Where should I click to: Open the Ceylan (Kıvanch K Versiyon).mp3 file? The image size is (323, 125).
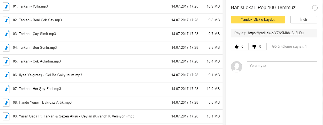pos(111,116)
